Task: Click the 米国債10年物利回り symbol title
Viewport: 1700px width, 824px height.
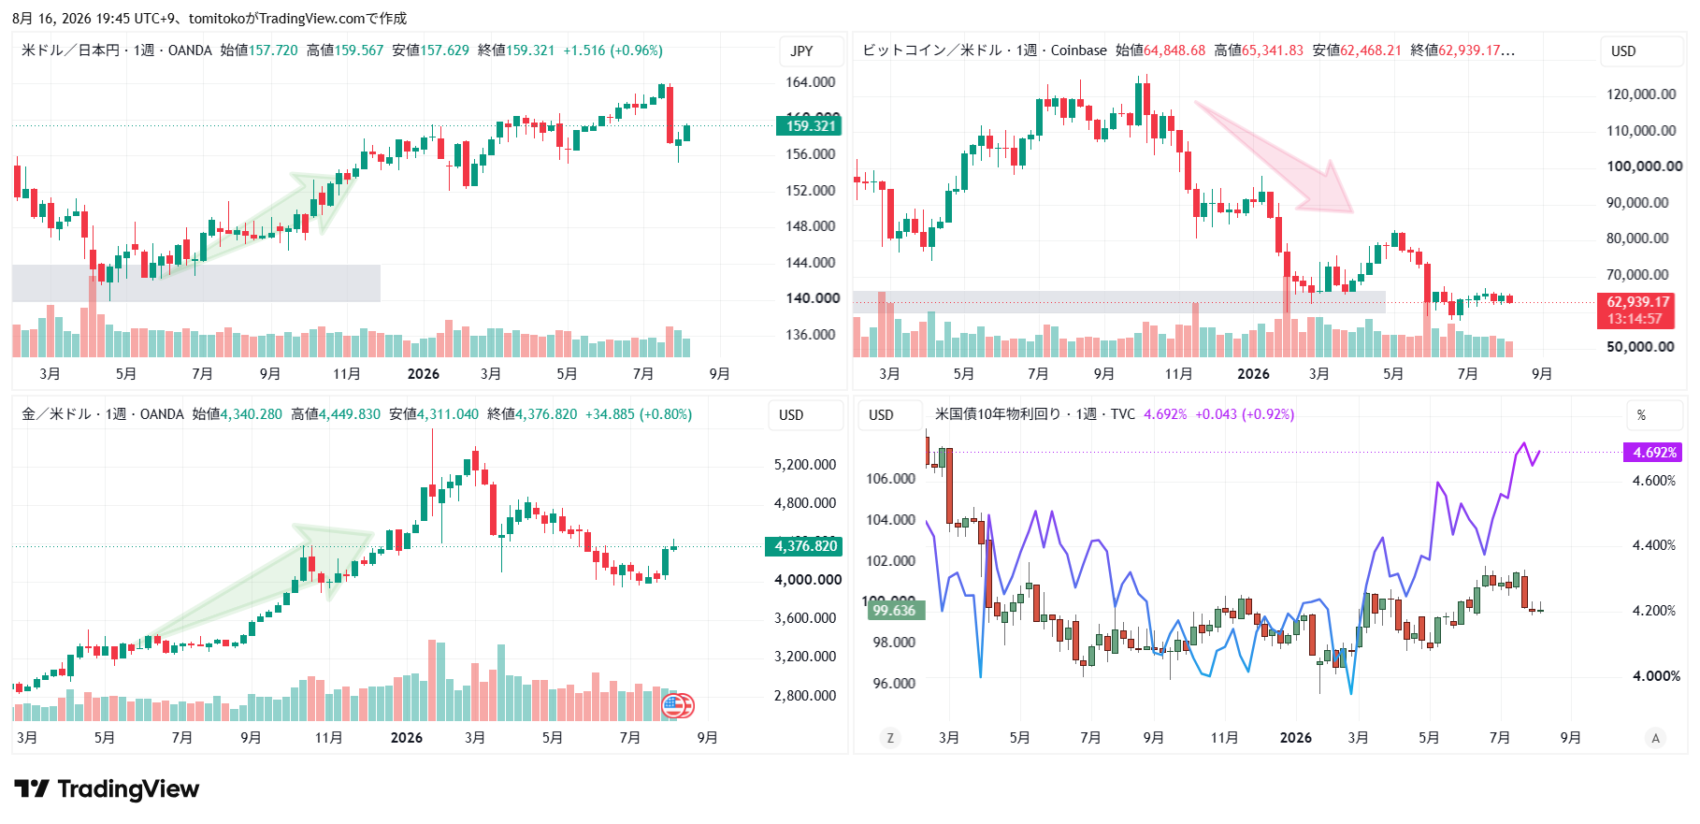Action: pyautogui.click(x=998, y=414)
